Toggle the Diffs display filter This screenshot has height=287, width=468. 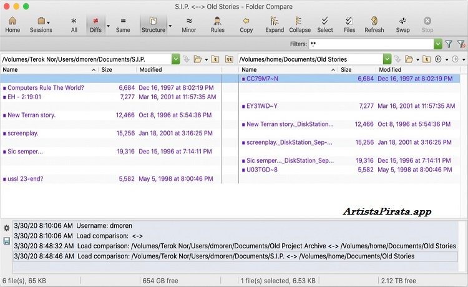[x=95, y=24]
